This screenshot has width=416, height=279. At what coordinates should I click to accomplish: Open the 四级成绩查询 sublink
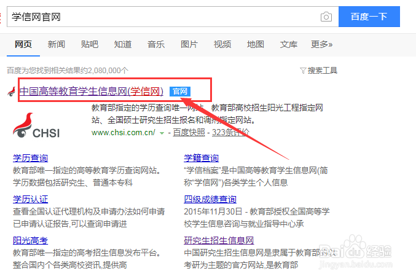click(x=210, y=199)
